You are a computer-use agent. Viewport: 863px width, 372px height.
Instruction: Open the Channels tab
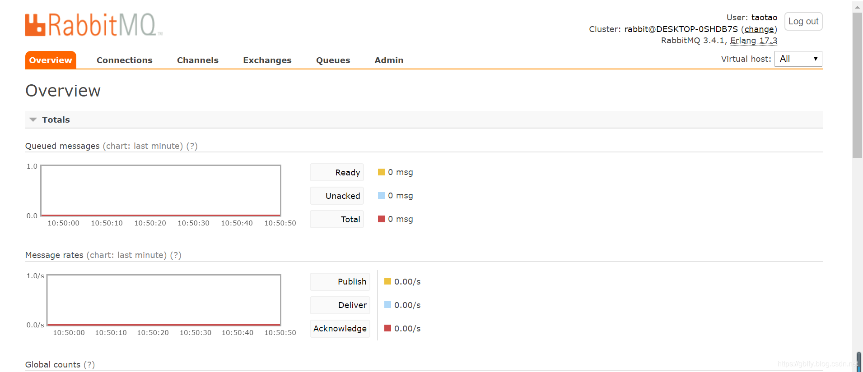pyautogui.click(x=197, y=60)
